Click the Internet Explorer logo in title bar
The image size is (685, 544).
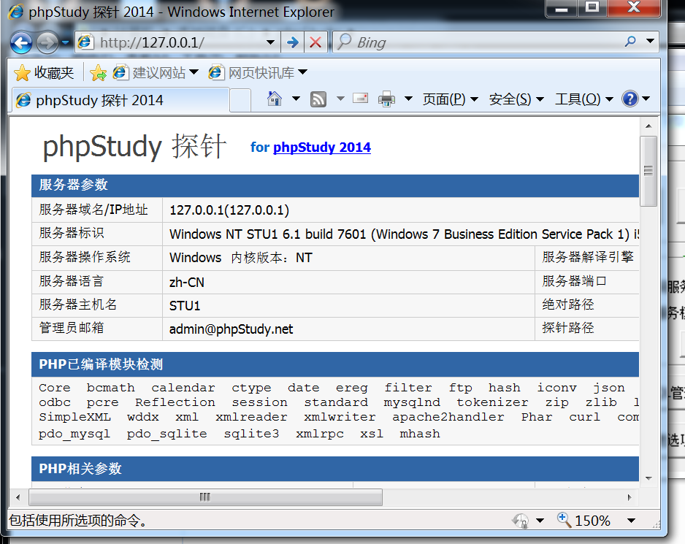tap(16, 12)
